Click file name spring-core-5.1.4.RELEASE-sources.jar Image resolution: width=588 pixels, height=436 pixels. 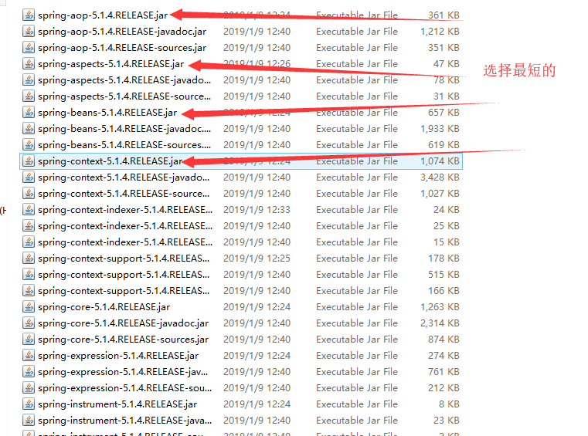coord(124,340)
